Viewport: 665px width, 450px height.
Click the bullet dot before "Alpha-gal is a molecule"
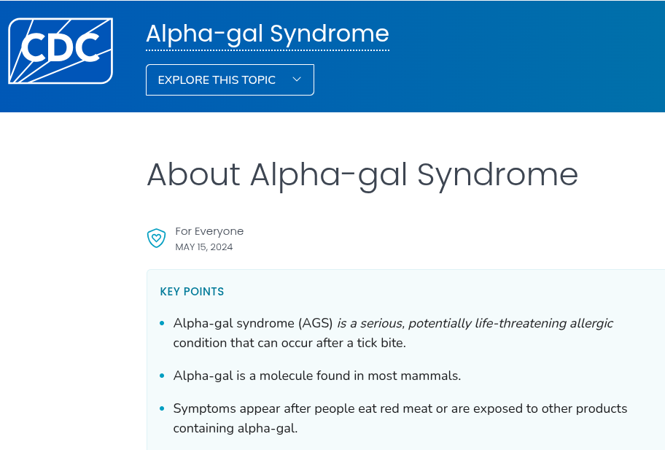click(x=162, y=376)
